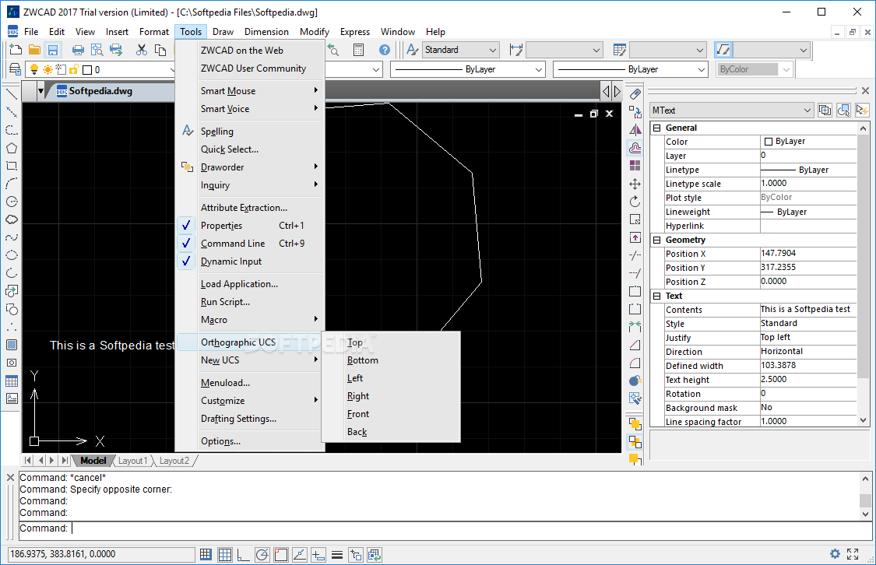Click the Open folder icon in the toolbar
This screenshot has height=565, width=876.
[x=34, y=50]
